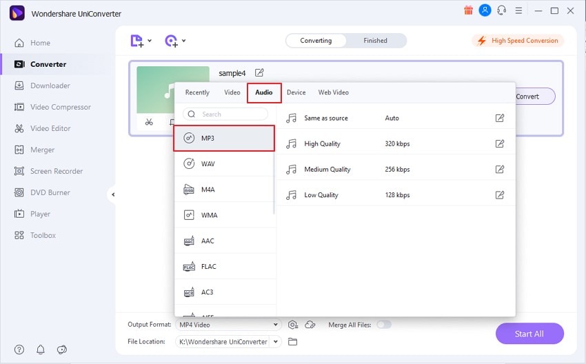
Task: Choose High Quality 320 kbps preset
Action: click(396, 143)
